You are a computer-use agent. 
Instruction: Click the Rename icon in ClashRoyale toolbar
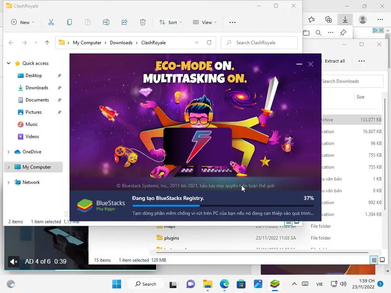click(106, 23)
